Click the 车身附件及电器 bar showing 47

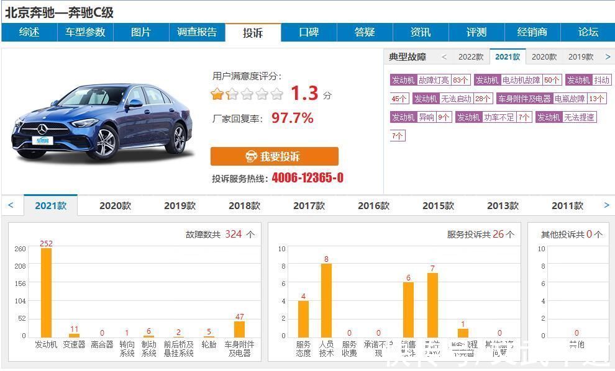239,329
